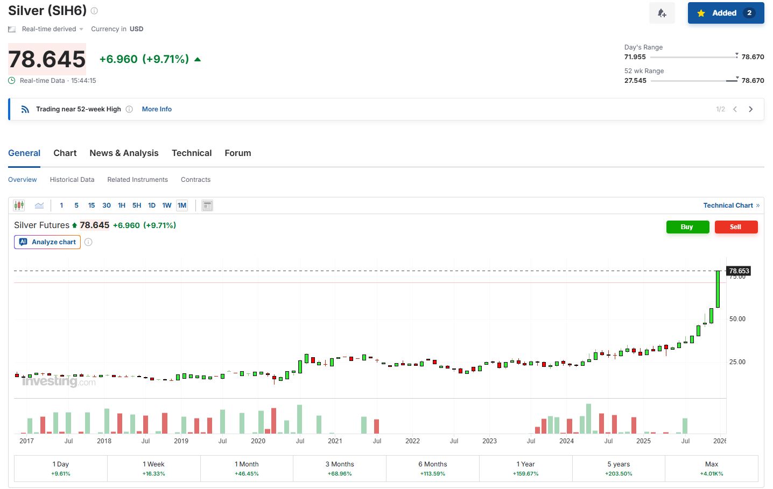Click the green Buy button

click(687, 227)
